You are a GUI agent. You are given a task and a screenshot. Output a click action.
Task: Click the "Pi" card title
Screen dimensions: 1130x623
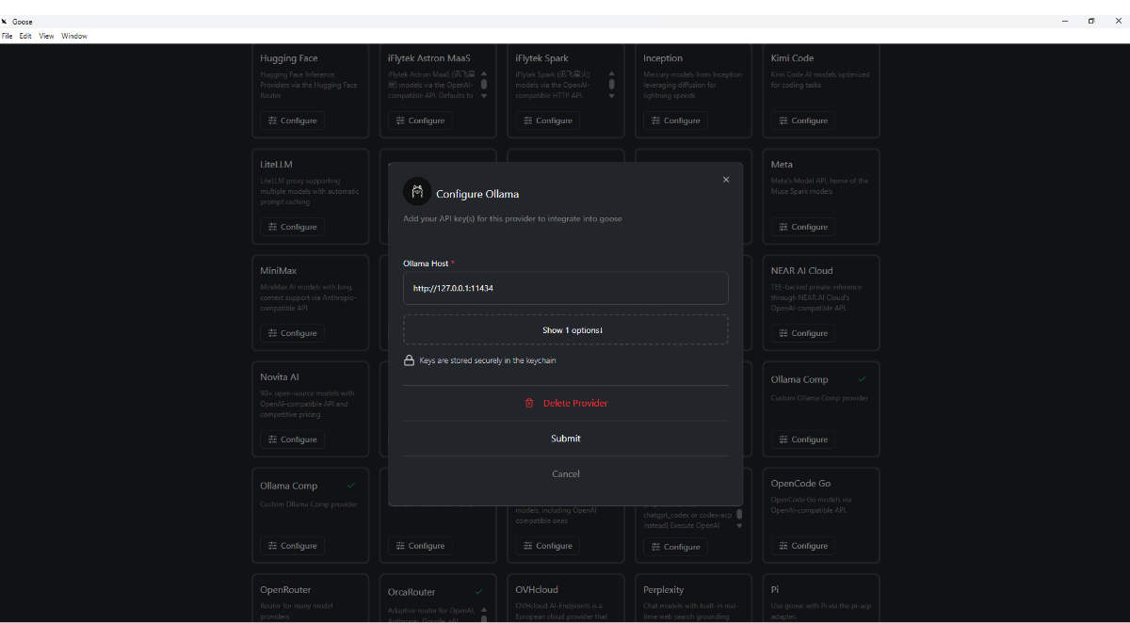pyautogui.click(x=775, y=590)
